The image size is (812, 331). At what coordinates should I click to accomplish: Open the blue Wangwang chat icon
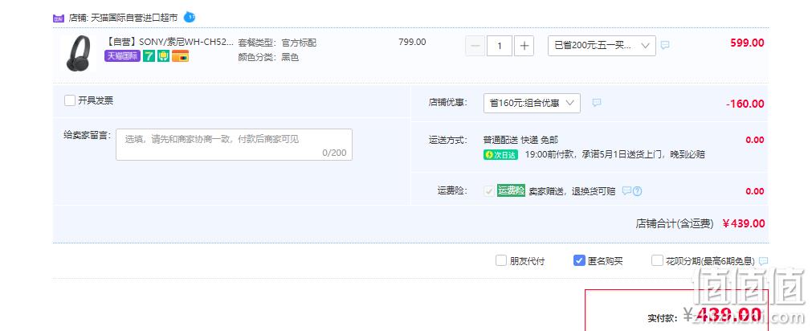point(190,17)
